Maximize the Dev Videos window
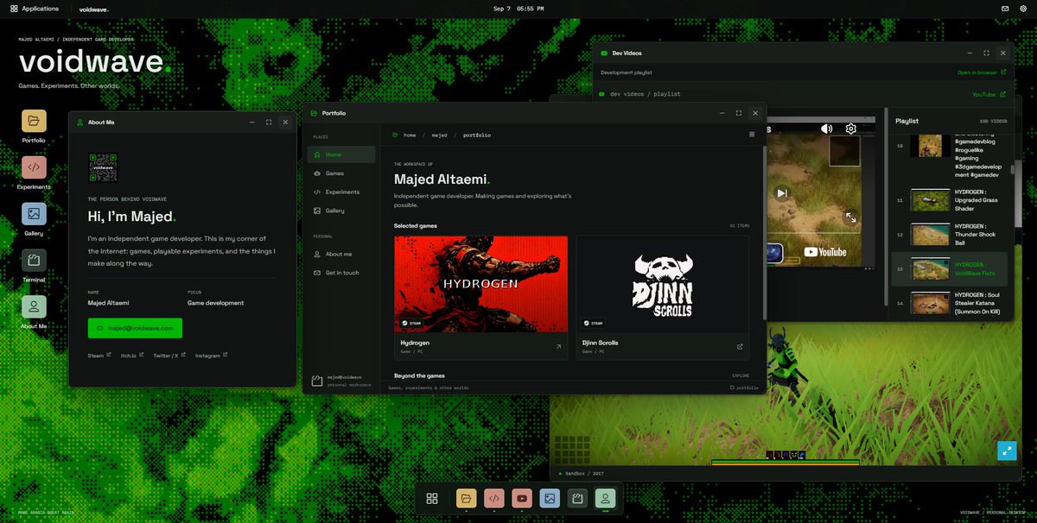 pos(986,53)
